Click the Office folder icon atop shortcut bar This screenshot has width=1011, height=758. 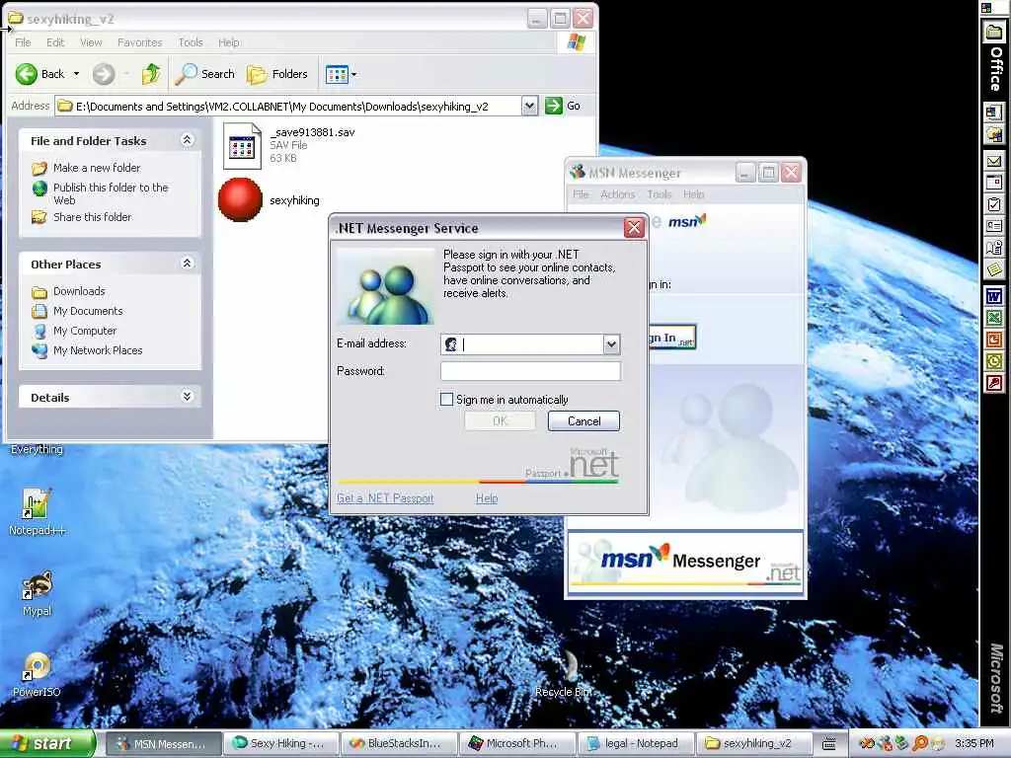(x=994, y=31)
